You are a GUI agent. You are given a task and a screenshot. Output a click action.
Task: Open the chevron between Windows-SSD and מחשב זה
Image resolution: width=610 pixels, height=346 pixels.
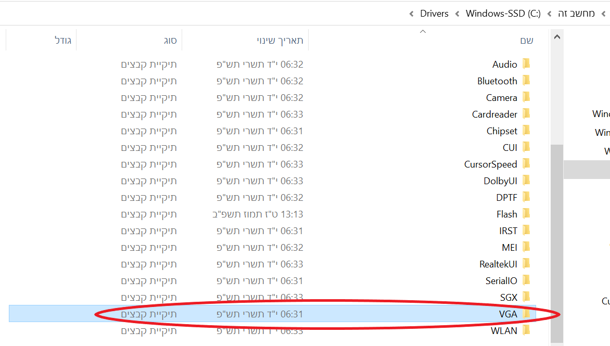(550, 14)
